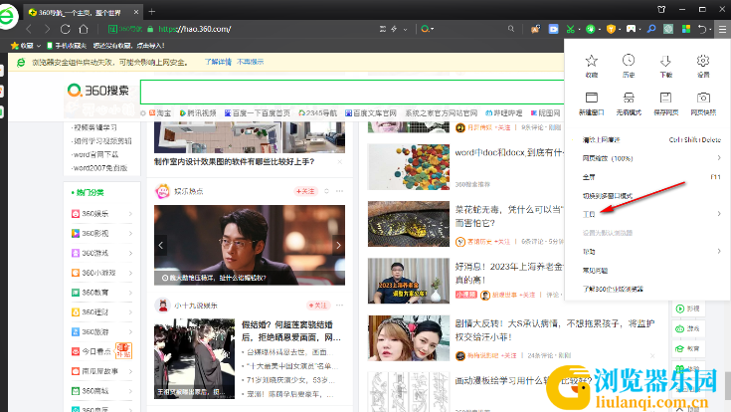Click the four-color grid apps icon
Screen dimensions: 731x412
click(x=686, y=29)
